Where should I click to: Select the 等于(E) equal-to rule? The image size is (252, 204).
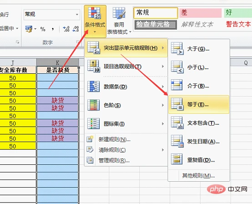coord(199,104)
